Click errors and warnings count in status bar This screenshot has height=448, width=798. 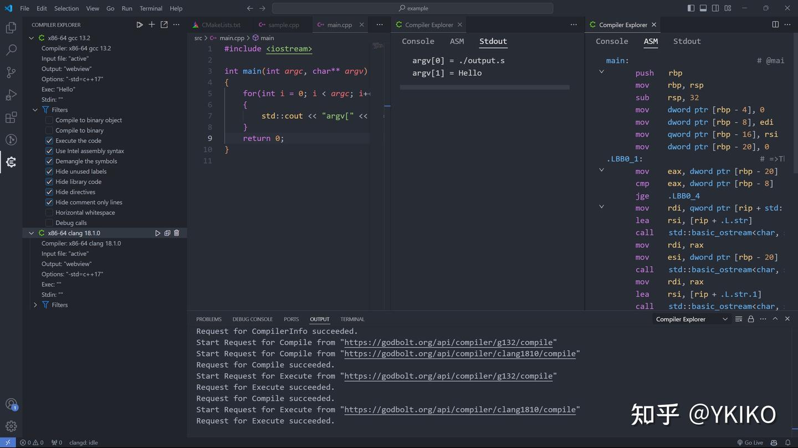pos(32,442)
